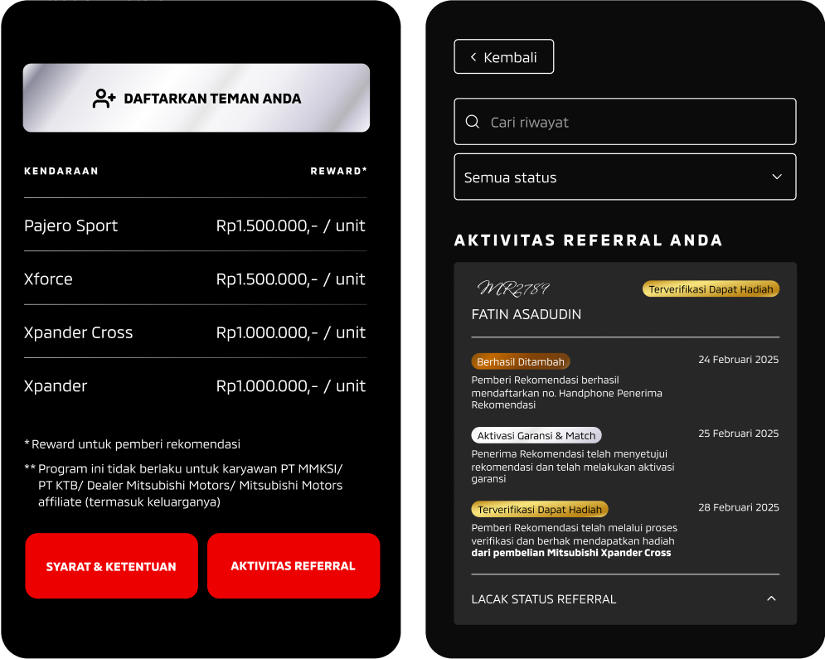
Task: Click the magnifying glass search icon
Action: click(x=473, y=122)
